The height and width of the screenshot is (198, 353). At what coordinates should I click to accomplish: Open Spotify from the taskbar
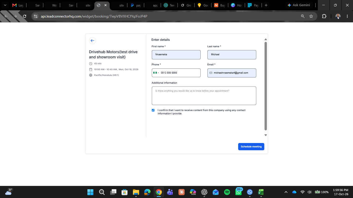[227, 192]
